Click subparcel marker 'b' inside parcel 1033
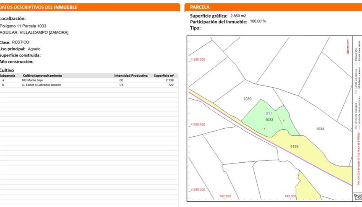This screenshot has width=362, height=207. 283,120
